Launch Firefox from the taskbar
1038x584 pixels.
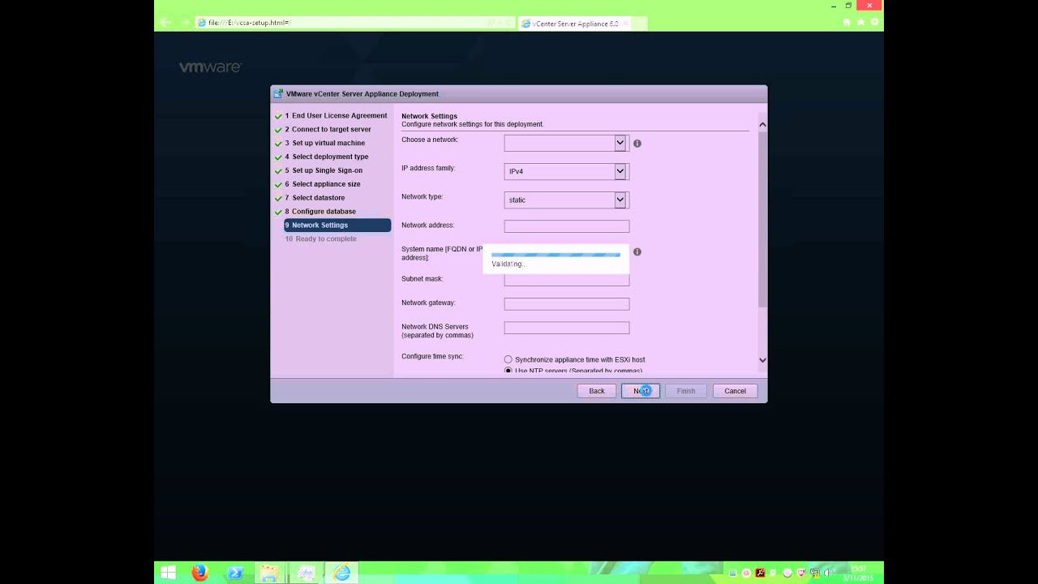[199, 573]
